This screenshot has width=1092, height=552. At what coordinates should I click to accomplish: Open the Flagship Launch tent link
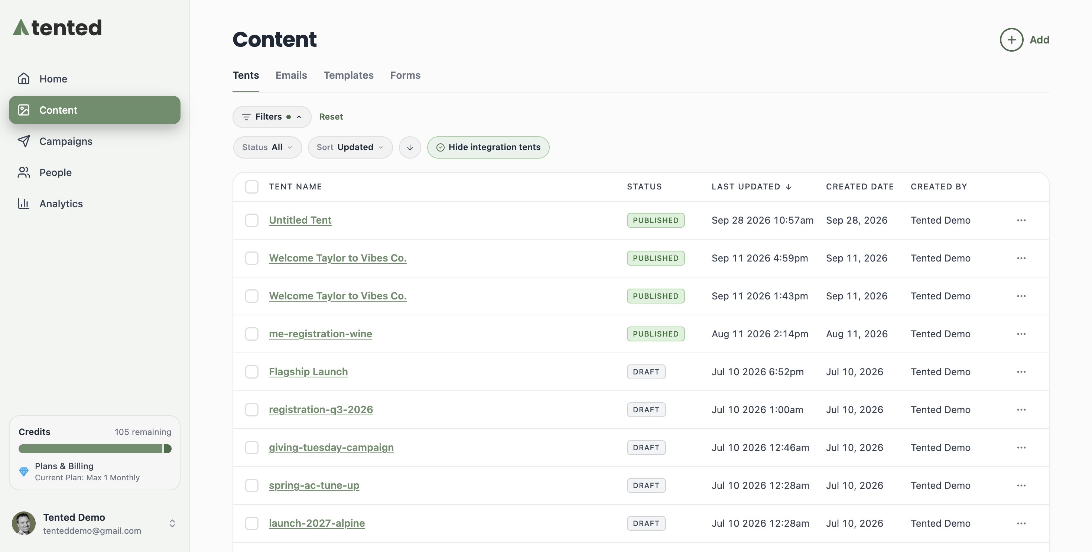pyautogui.click(x=308, y=371)
